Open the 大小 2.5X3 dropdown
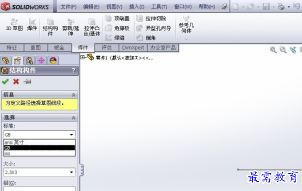 pyautogui.click(x=39, y=172)
